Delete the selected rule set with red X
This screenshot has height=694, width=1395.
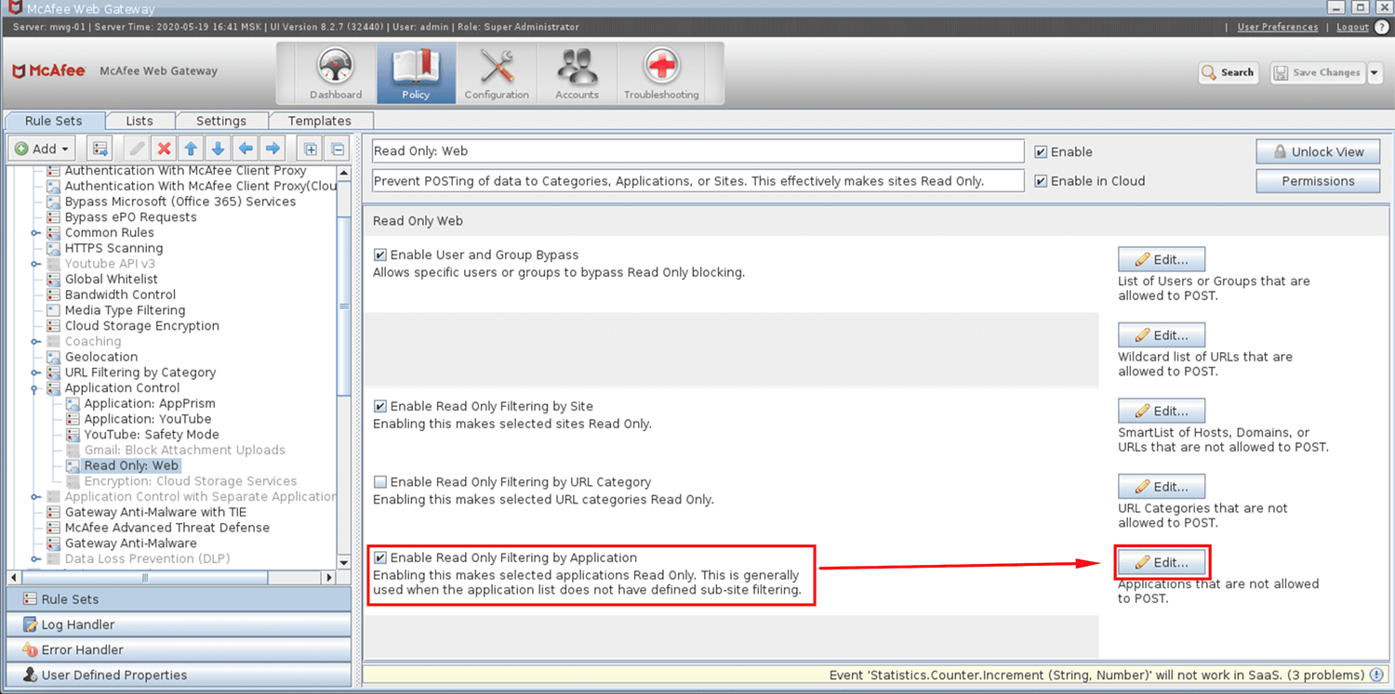point(165,149)
